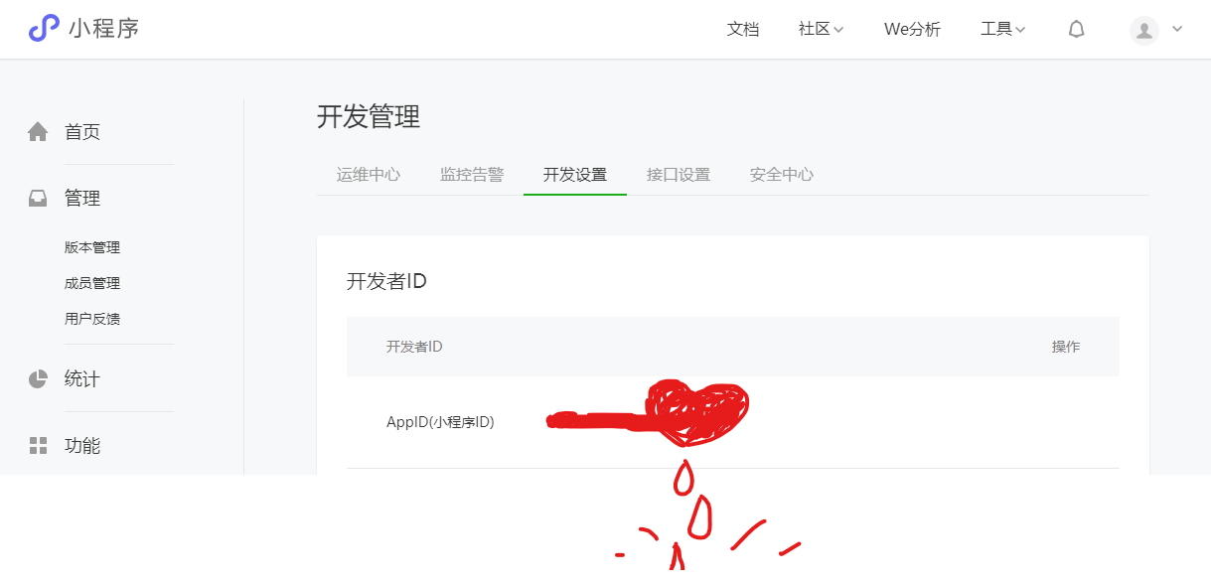
Task: Open 成员管理 in the sidebar
Action: (x=92, y=283)
